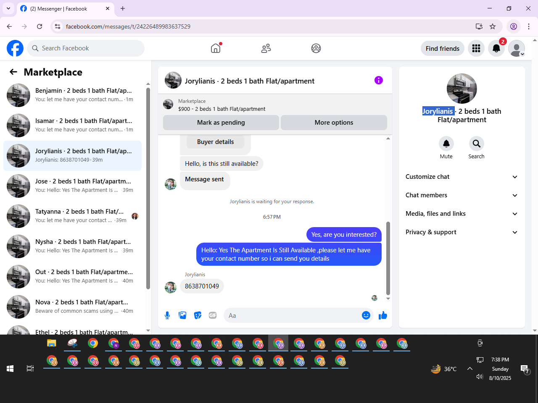This screenshot has height=403, width=538.
Task: Open Chrome tab search dropdown
Action: click(x=8, y=8)
